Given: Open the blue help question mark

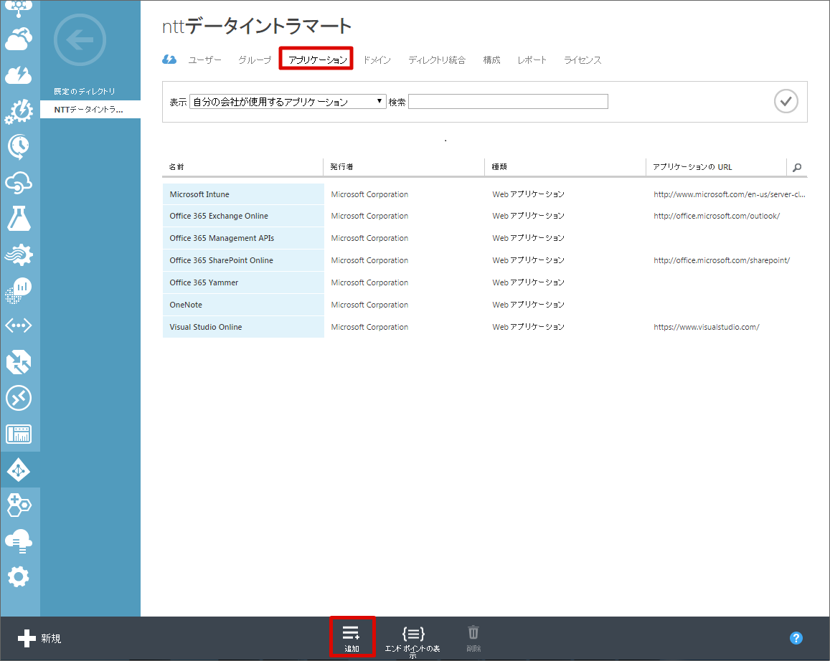Looking at the screenshot, I should (796, 638).
